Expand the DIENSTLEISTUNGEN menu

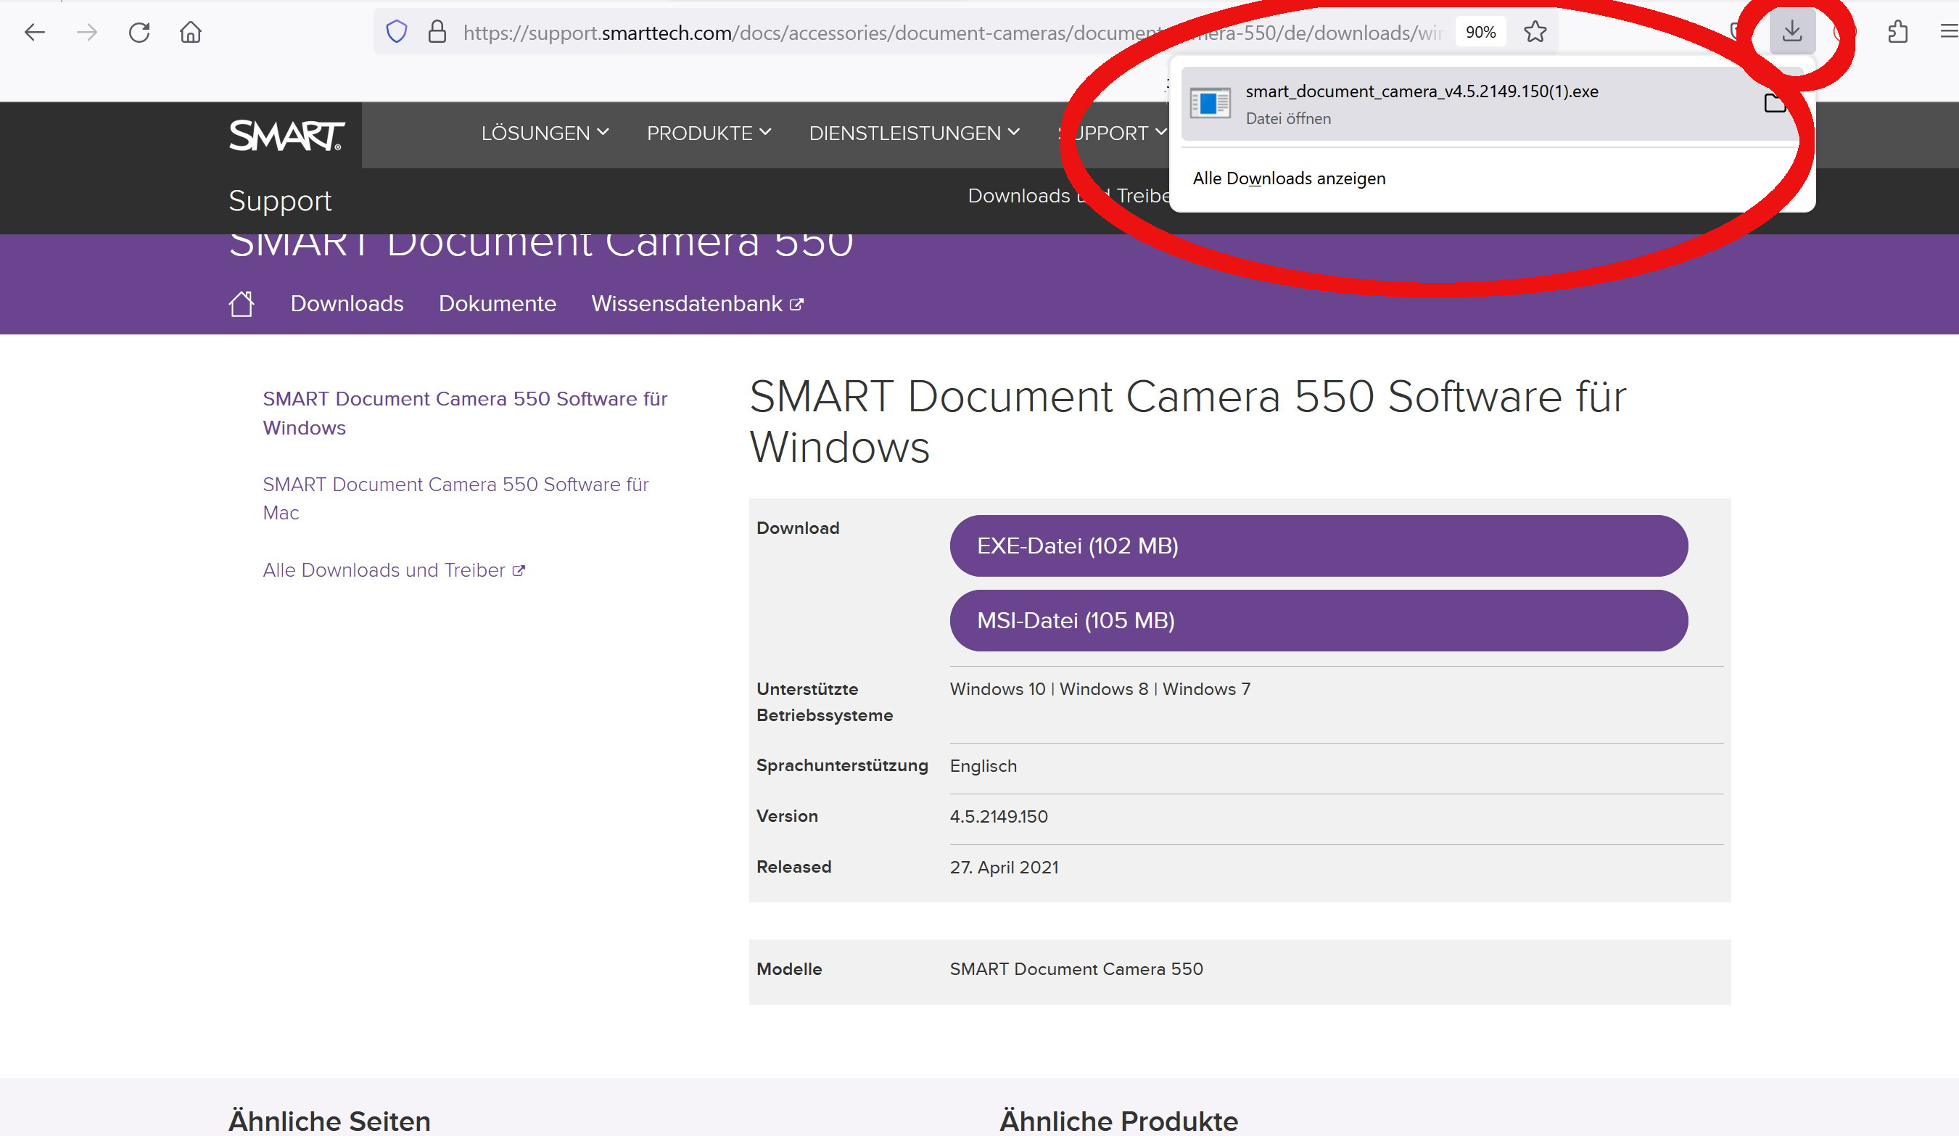(914, 133)
